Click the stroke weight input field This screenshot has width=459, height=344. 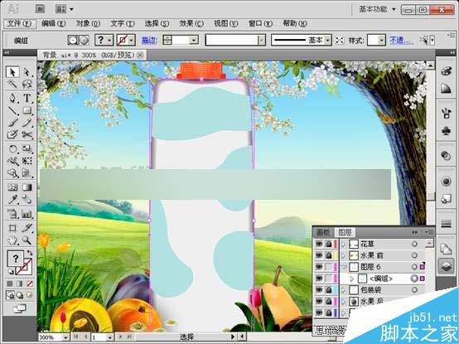point(181,40)
